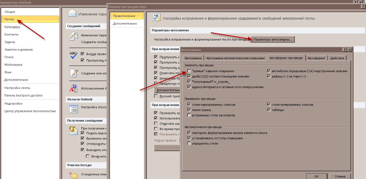Click help button in Автозамена title bar
The width and height of the screenshot is (366, 179).
click(344, 50)
